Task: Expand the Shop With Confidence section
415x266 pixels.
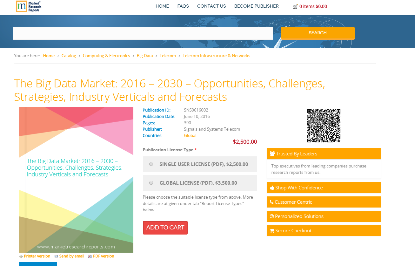Action: click(324, 188)
